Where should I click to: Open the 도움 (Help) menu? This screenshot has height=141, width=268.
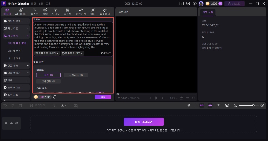pos(48,4)
